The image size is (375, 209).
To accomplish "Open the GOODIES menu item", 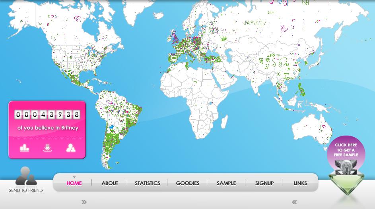I will click(x=188, y=183).
